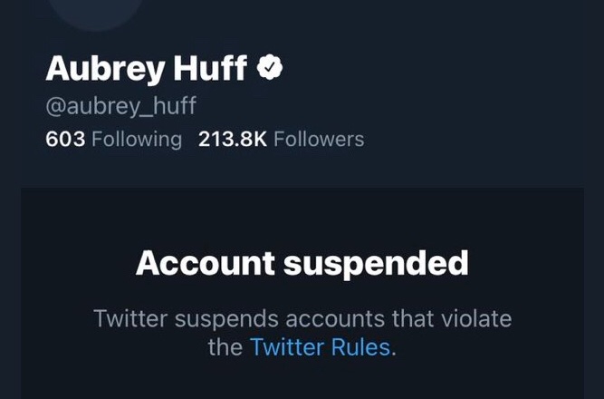Click the word 'Account' in the heading

(x=204, y=263)
